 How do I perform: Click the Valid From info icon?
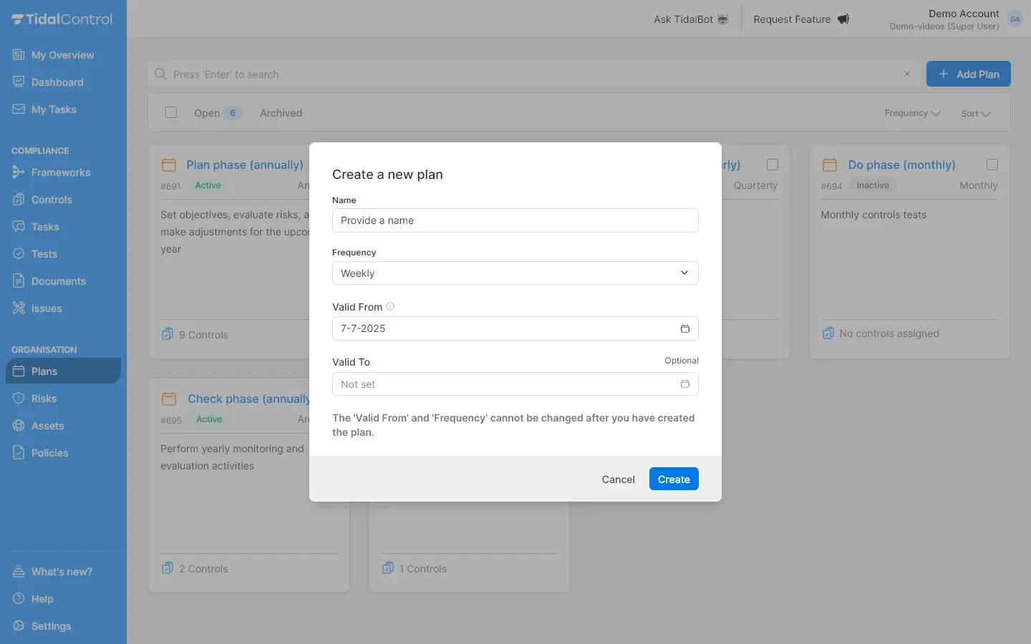click(390, 307)
